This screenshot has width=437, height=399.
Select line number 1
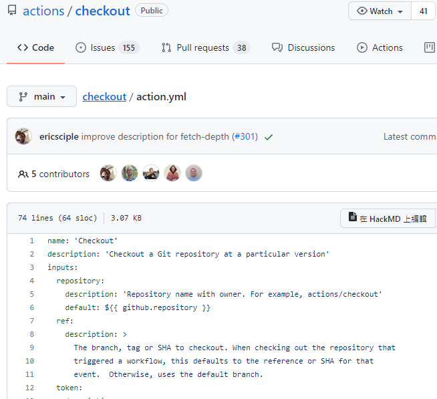click(32, 241)
